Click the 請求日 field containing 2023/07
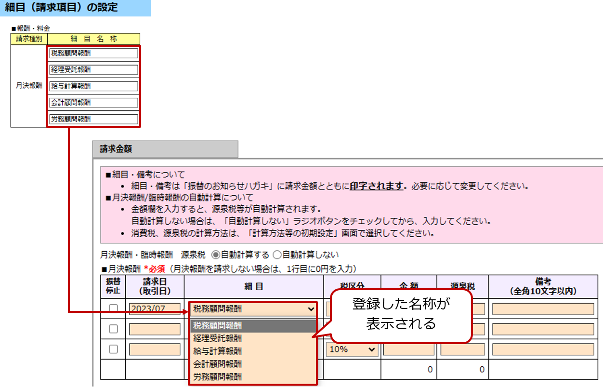The height and width of the screenshot is (389, 603). point(154,309)
